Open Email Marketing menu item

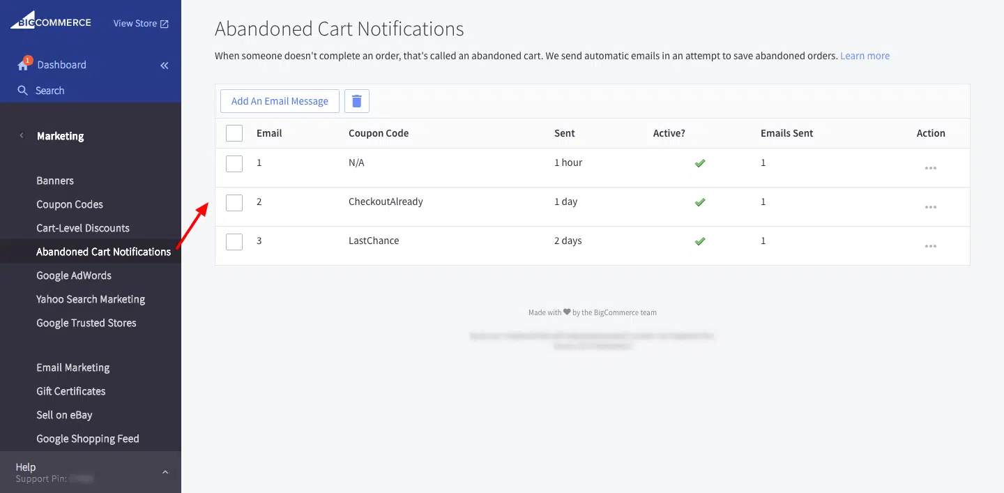[73, 367]
